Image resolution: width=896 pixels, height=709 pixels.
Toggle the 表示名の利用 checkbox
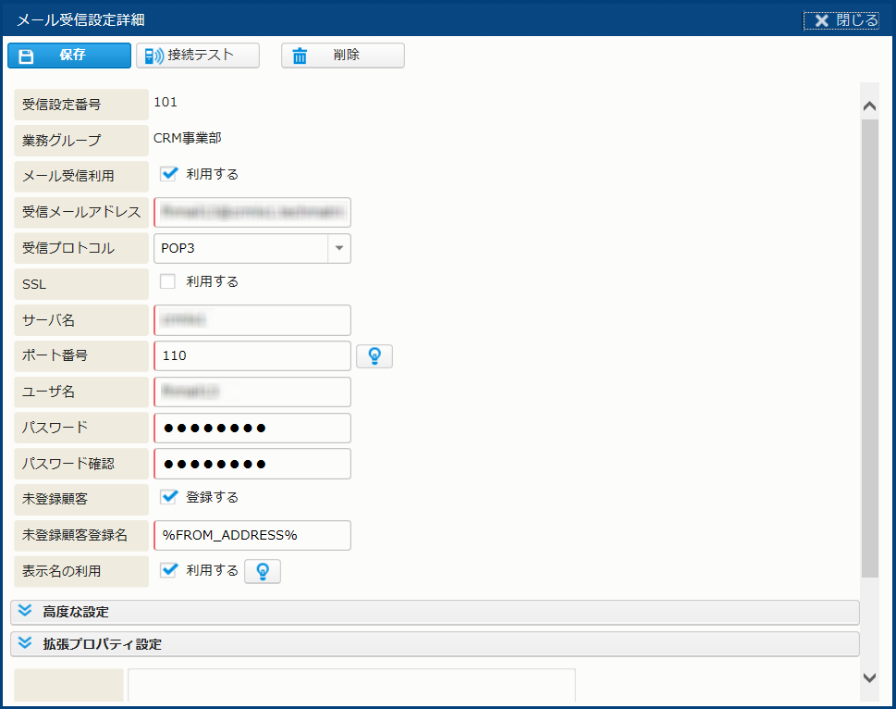[168, 571]
